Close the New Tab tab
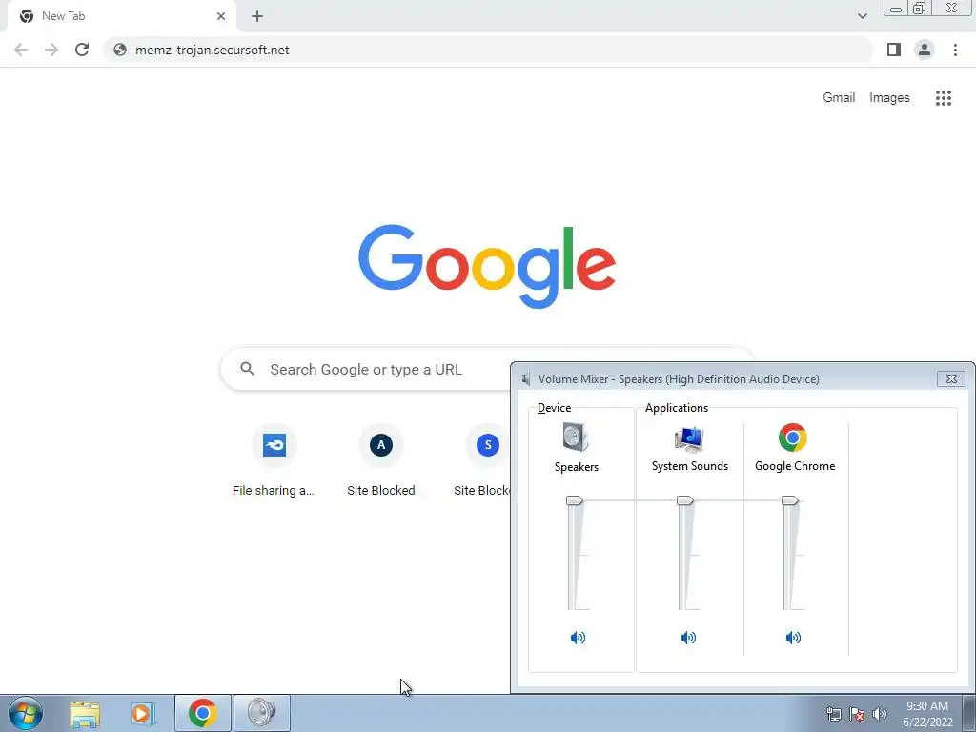This screenshot has height=732, width=976. coord(221,16)
